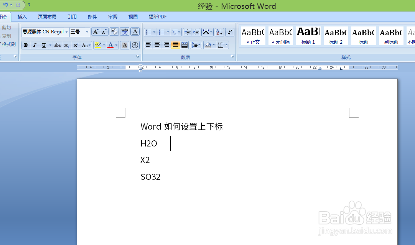
Task: Clear formatting with the eraser icon
Action: tap(114, 32)
